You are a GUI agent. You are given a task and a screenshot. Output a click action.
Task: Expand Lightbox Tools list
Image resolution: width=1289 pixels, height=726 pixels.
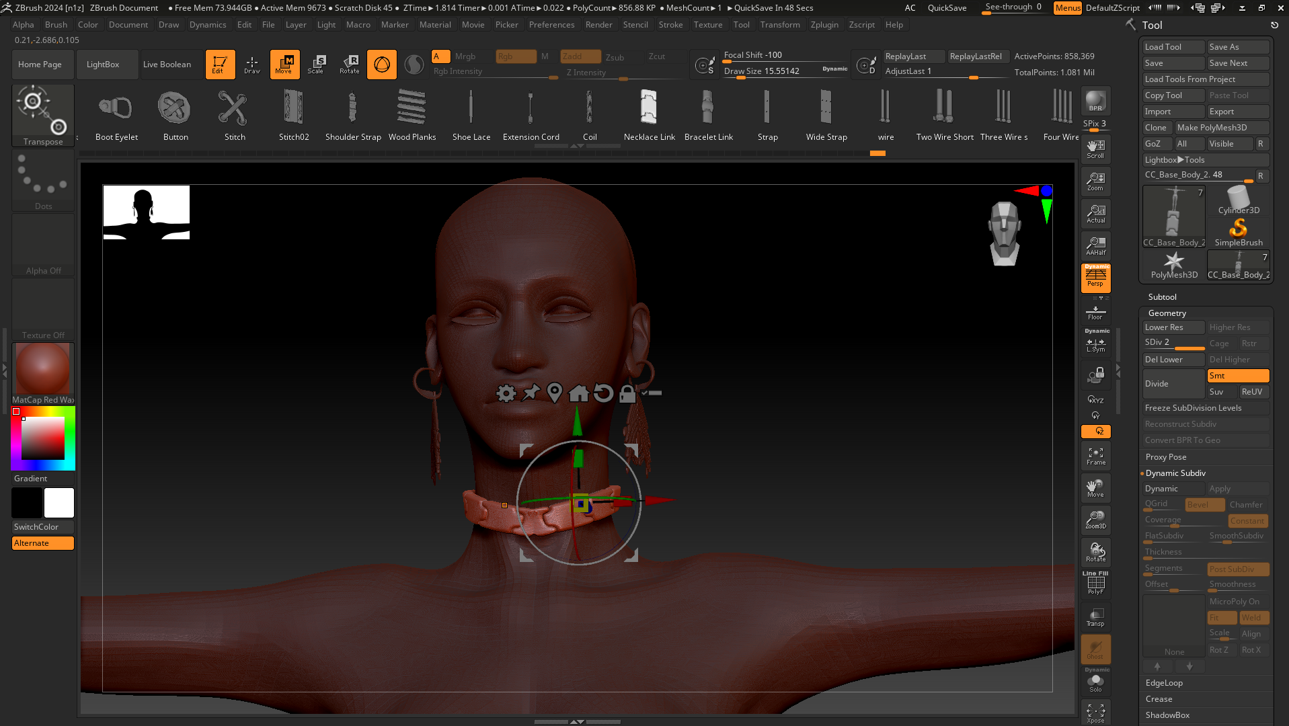coord(1206,160)
